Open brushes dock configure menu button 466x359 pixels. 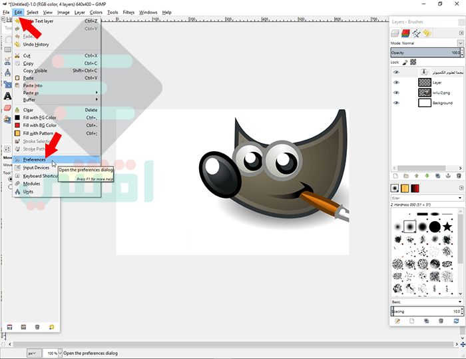click(x=461, y=188)
